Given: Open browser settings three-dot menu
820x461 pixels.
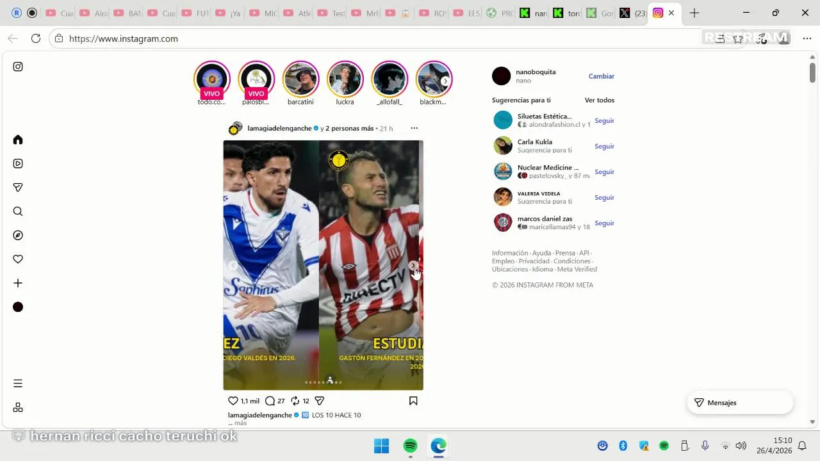Looking at the screenshot, I should tap(807, 38).
